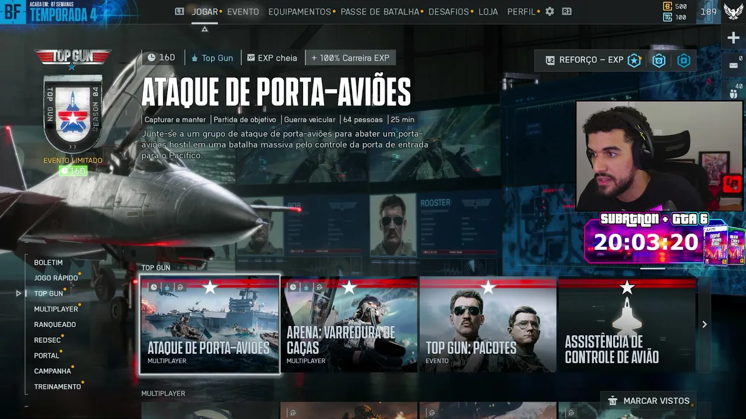Click the BF logo in the corner
The width and height of the screenshot is (746, 419).
pos(13,12)
